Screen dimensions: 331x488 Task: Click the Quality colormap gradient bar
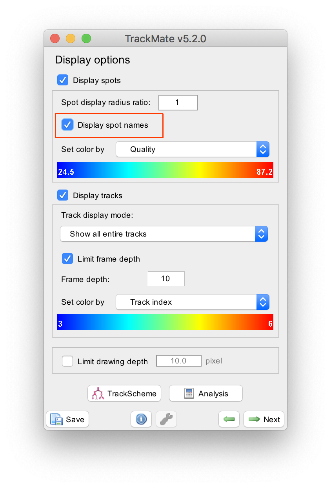coord(165,170)
